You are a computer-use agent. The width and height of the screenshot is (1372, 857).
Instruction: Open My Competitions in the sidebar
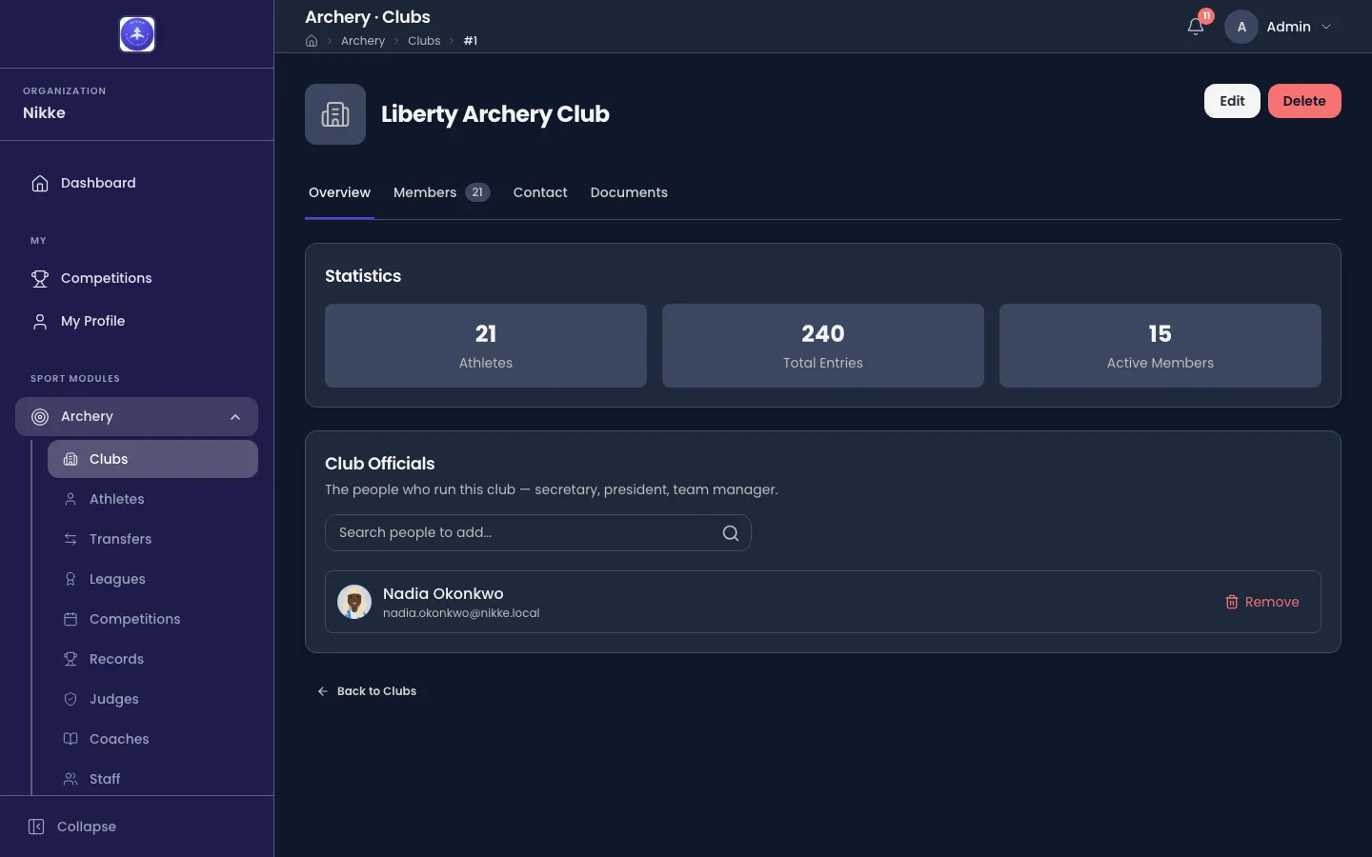point(137,278)
